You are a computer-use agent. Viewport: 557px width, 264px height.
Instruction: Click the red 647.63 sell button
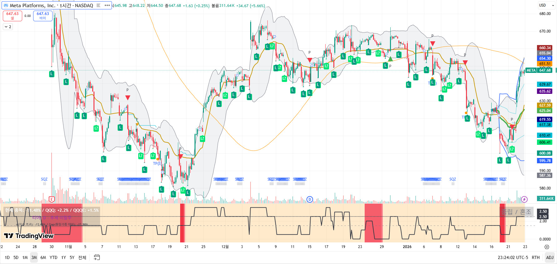pyautogui.click(x=13, y=16)
